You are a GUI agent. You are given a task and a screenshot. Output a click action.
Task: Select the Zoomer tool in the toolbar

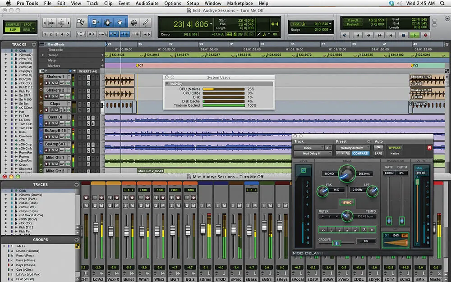click(80, 22)
